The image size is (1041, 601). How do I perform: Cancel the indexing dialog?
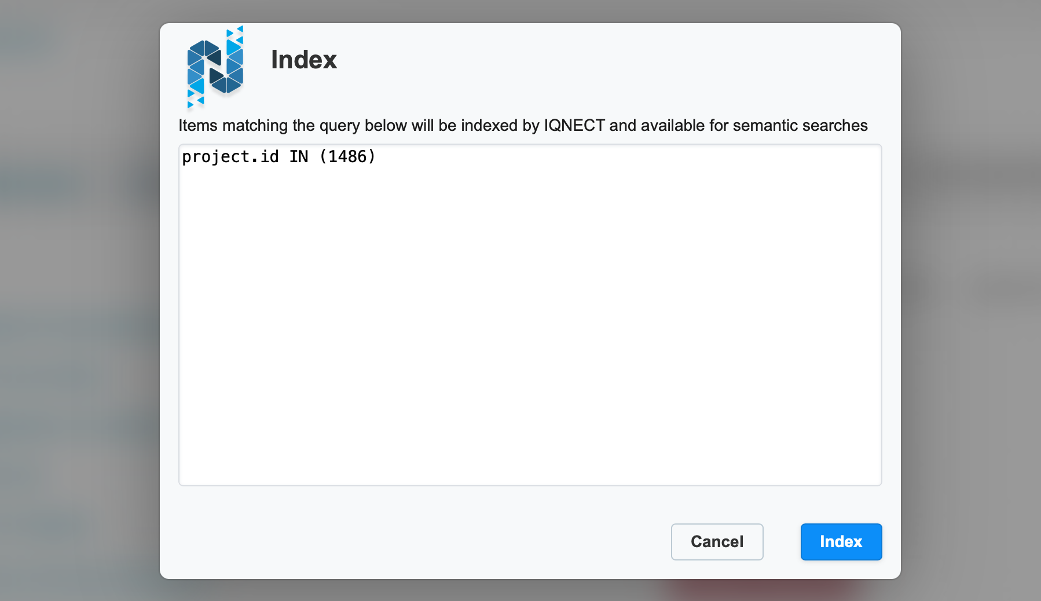[717, 541]
